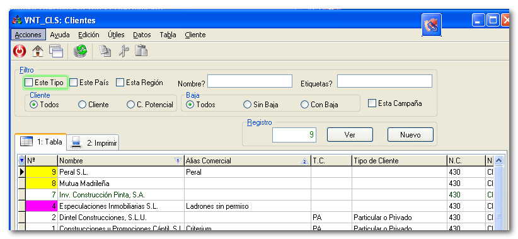Click the magenta cell with number 4
Screen dimensions: 518x239
coord(42,206)
